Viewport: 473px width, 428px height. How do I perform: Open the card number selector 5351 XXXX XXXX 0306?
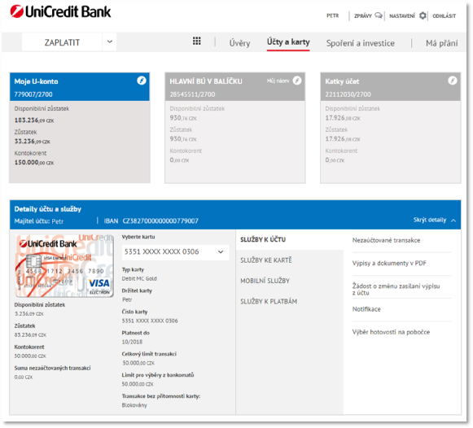pos(175,251)
